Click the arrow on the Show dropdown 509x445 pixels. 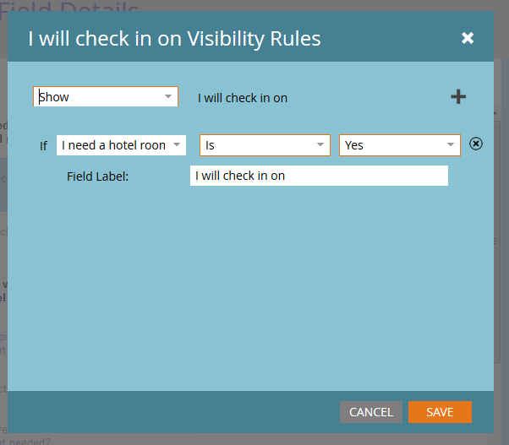[167, 97]
